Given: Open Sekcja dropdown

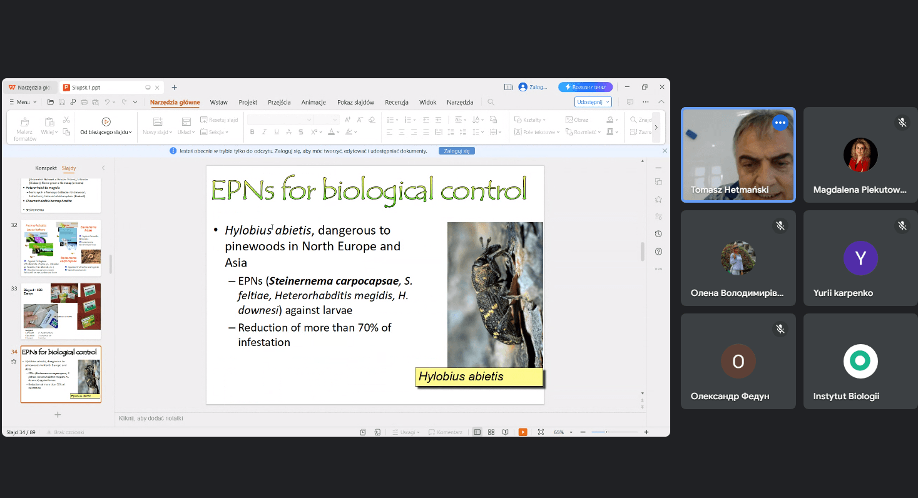Looking at the screenshot, I should (x=214, y=132).
